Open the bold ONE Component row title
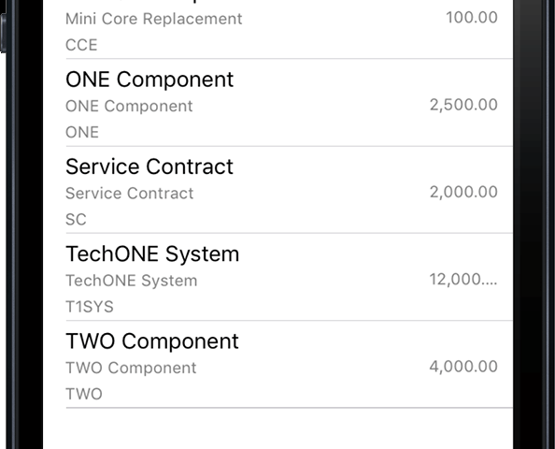 pos(149,80)
